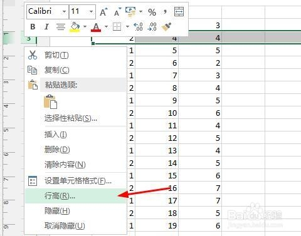The image size is (301, 236).
Task: Choose 插入(I) from context menu
Action: [x=76, y=135]
